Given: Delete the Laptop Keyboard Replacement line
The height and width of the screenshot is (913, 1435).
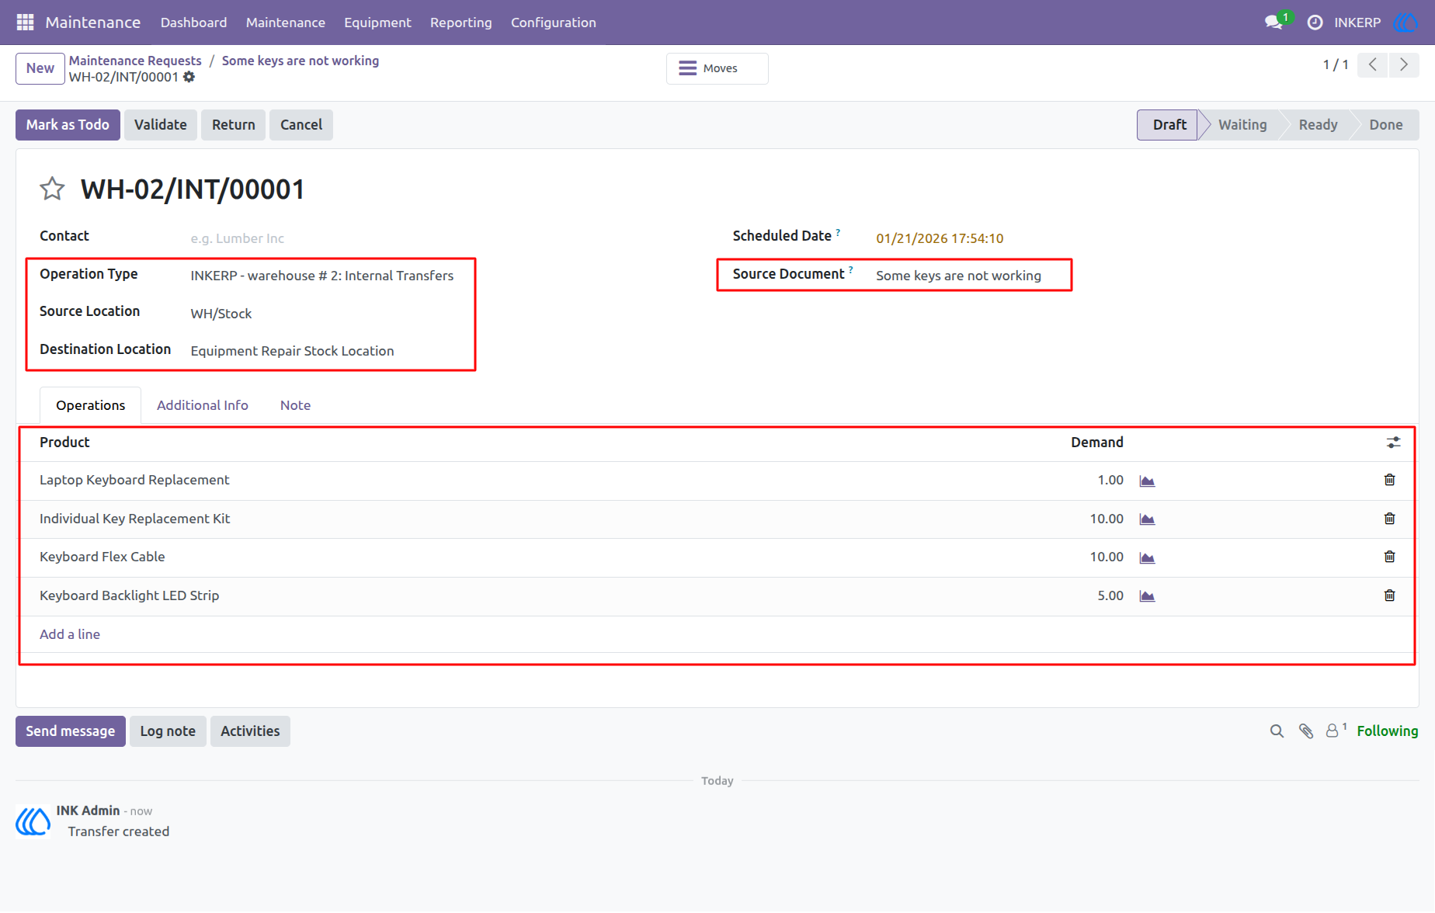Looking at the screenshot, I should tap(1390, 480).
